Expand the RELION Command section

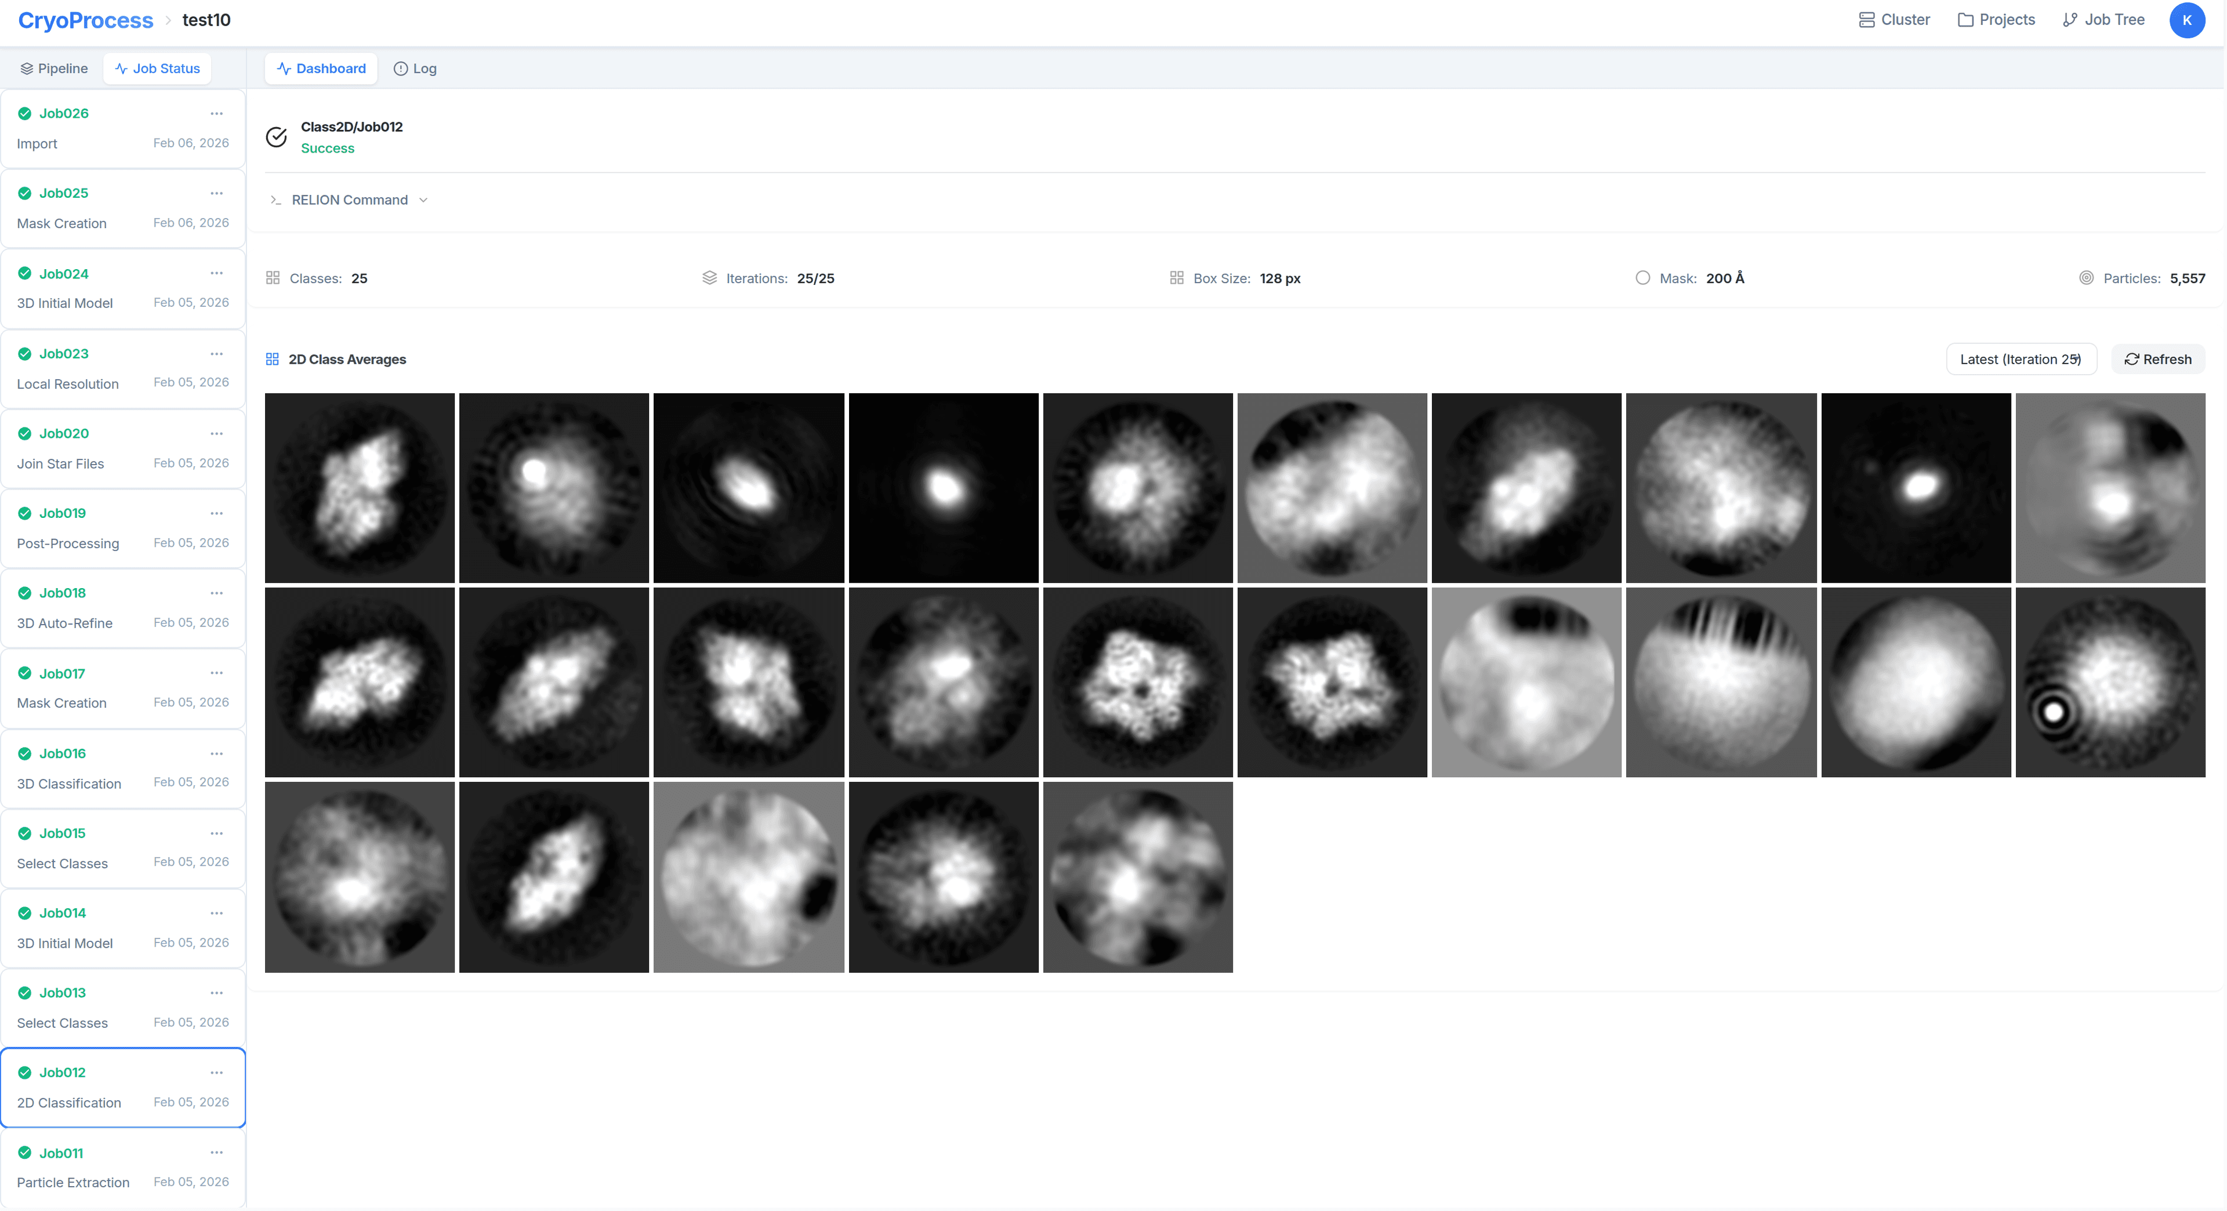[x=349, y=200]
